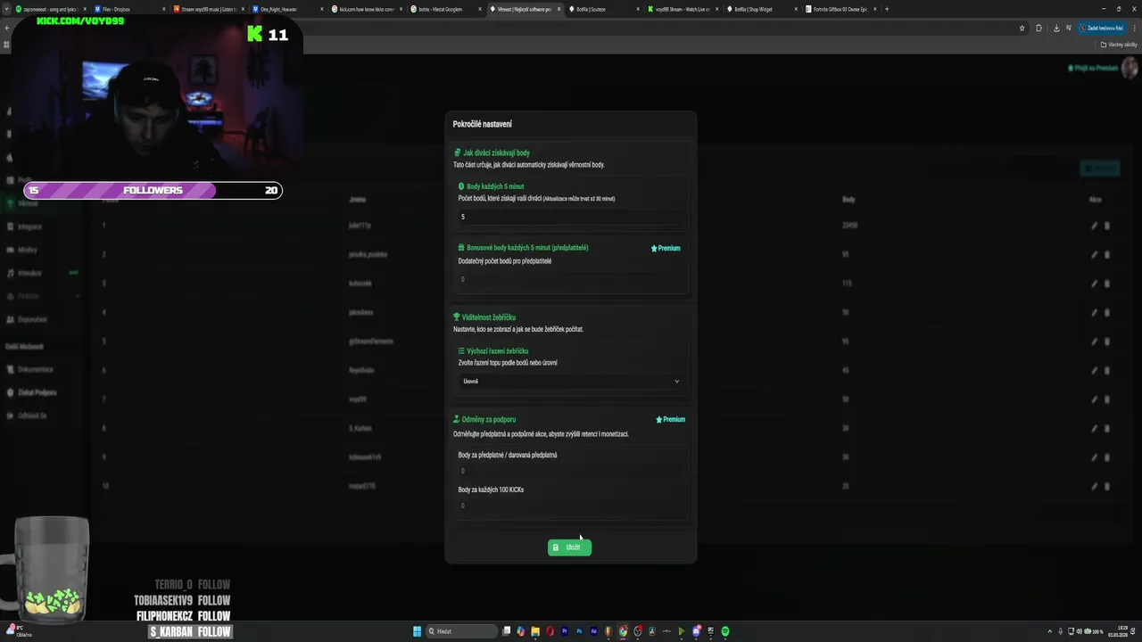Click the Přejít na Premium link
The image size is (1142, 642).
(x=1093, y=68)
